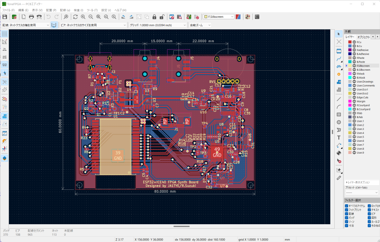Image resolution: width=380 pixels, height=242 pixels.
Task: Uncheck the フットプリント filter checkbox
Action: 346,209
